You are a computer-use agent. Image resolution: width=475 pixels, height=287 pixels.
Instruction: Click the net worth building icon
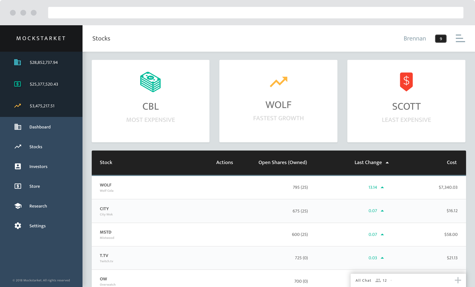click(17, 62)
